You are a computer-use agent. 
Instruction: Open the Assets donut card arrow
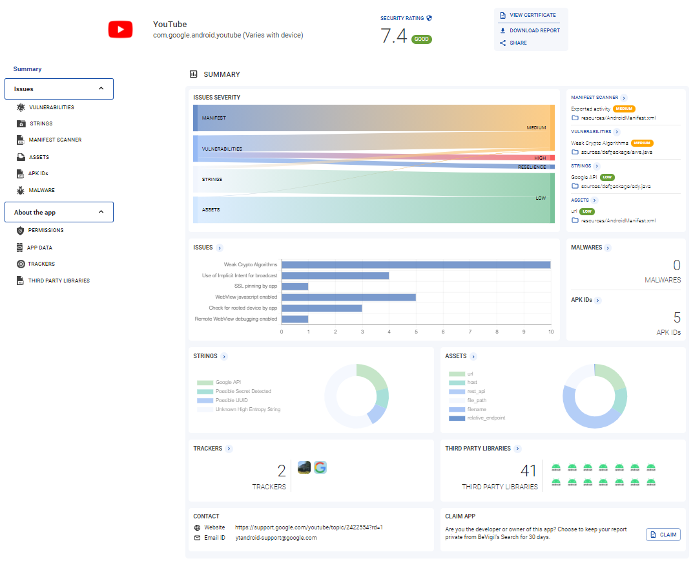pyautogui.click(x=473, y=356)
